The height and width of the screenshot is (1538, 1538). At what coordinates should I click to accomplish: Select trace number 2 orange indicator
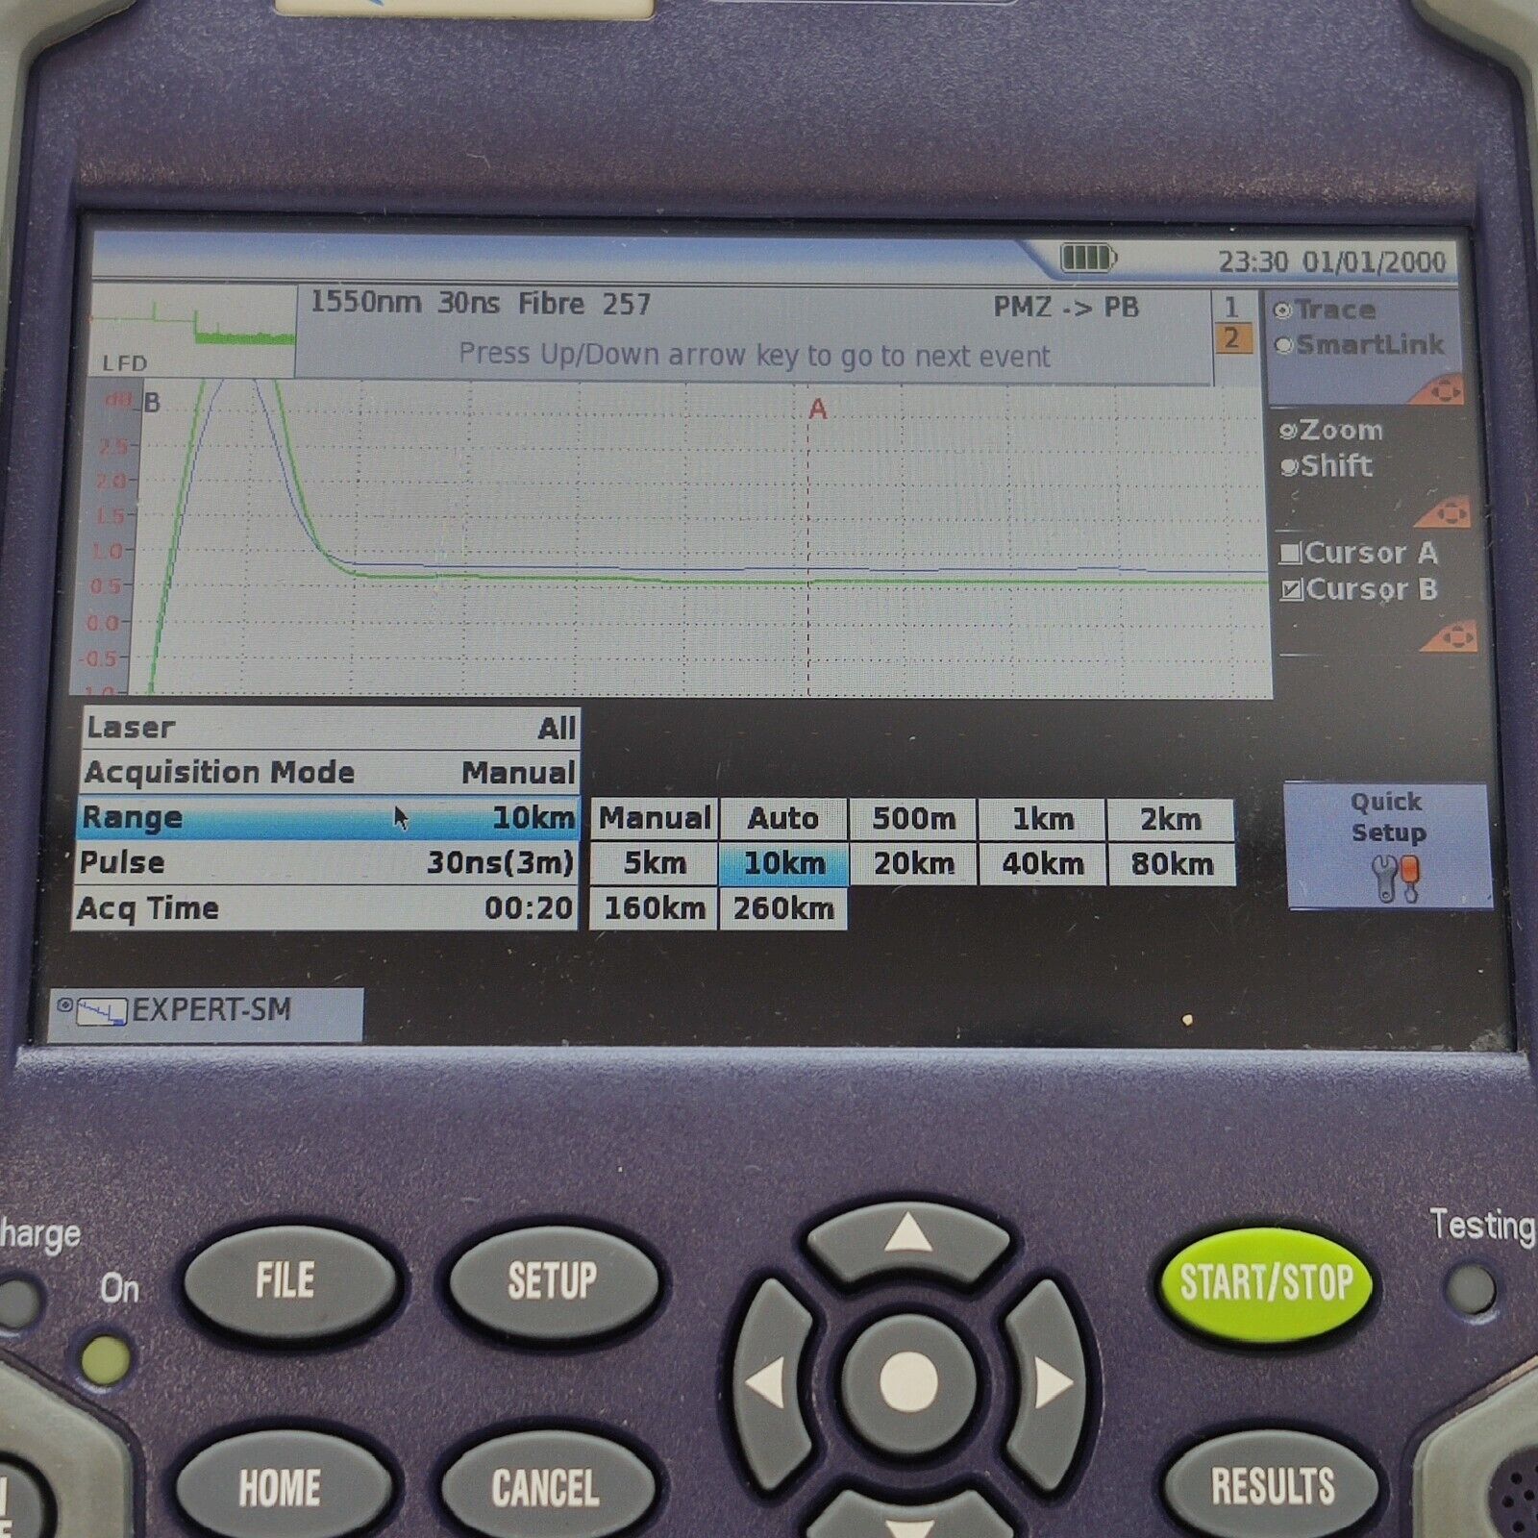(x=1231, y=339)
